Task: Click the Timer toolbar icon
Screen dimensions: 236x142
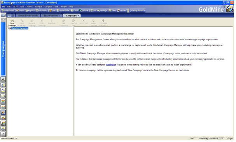Action: [113, 10]
